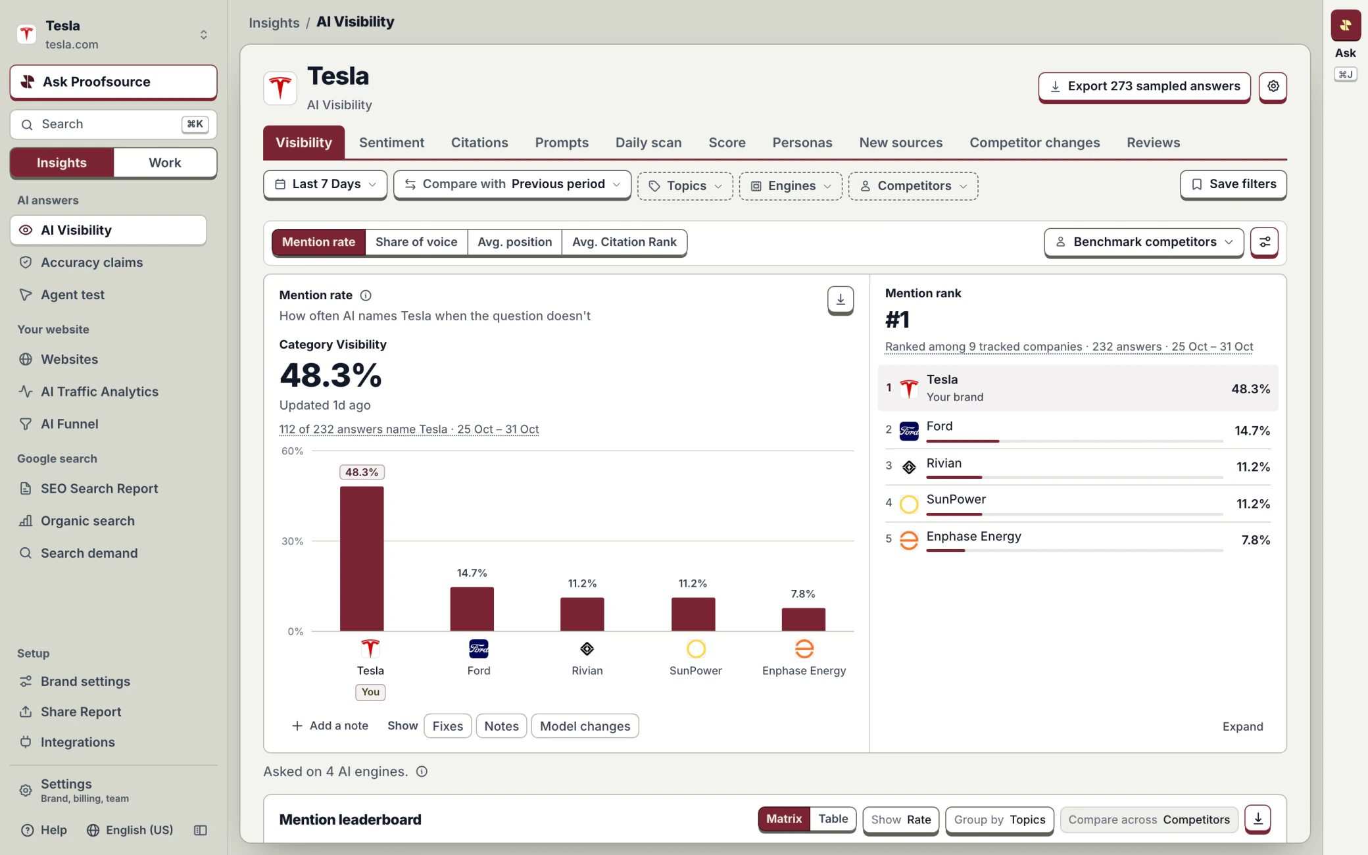Download the Mention leaderboard
1368x855 pixels.
coord(1258,819)
